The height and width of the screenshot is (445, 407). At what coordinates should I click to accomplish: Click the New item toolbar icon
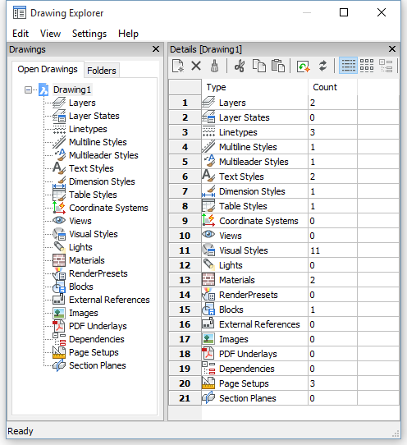(178, 67)
